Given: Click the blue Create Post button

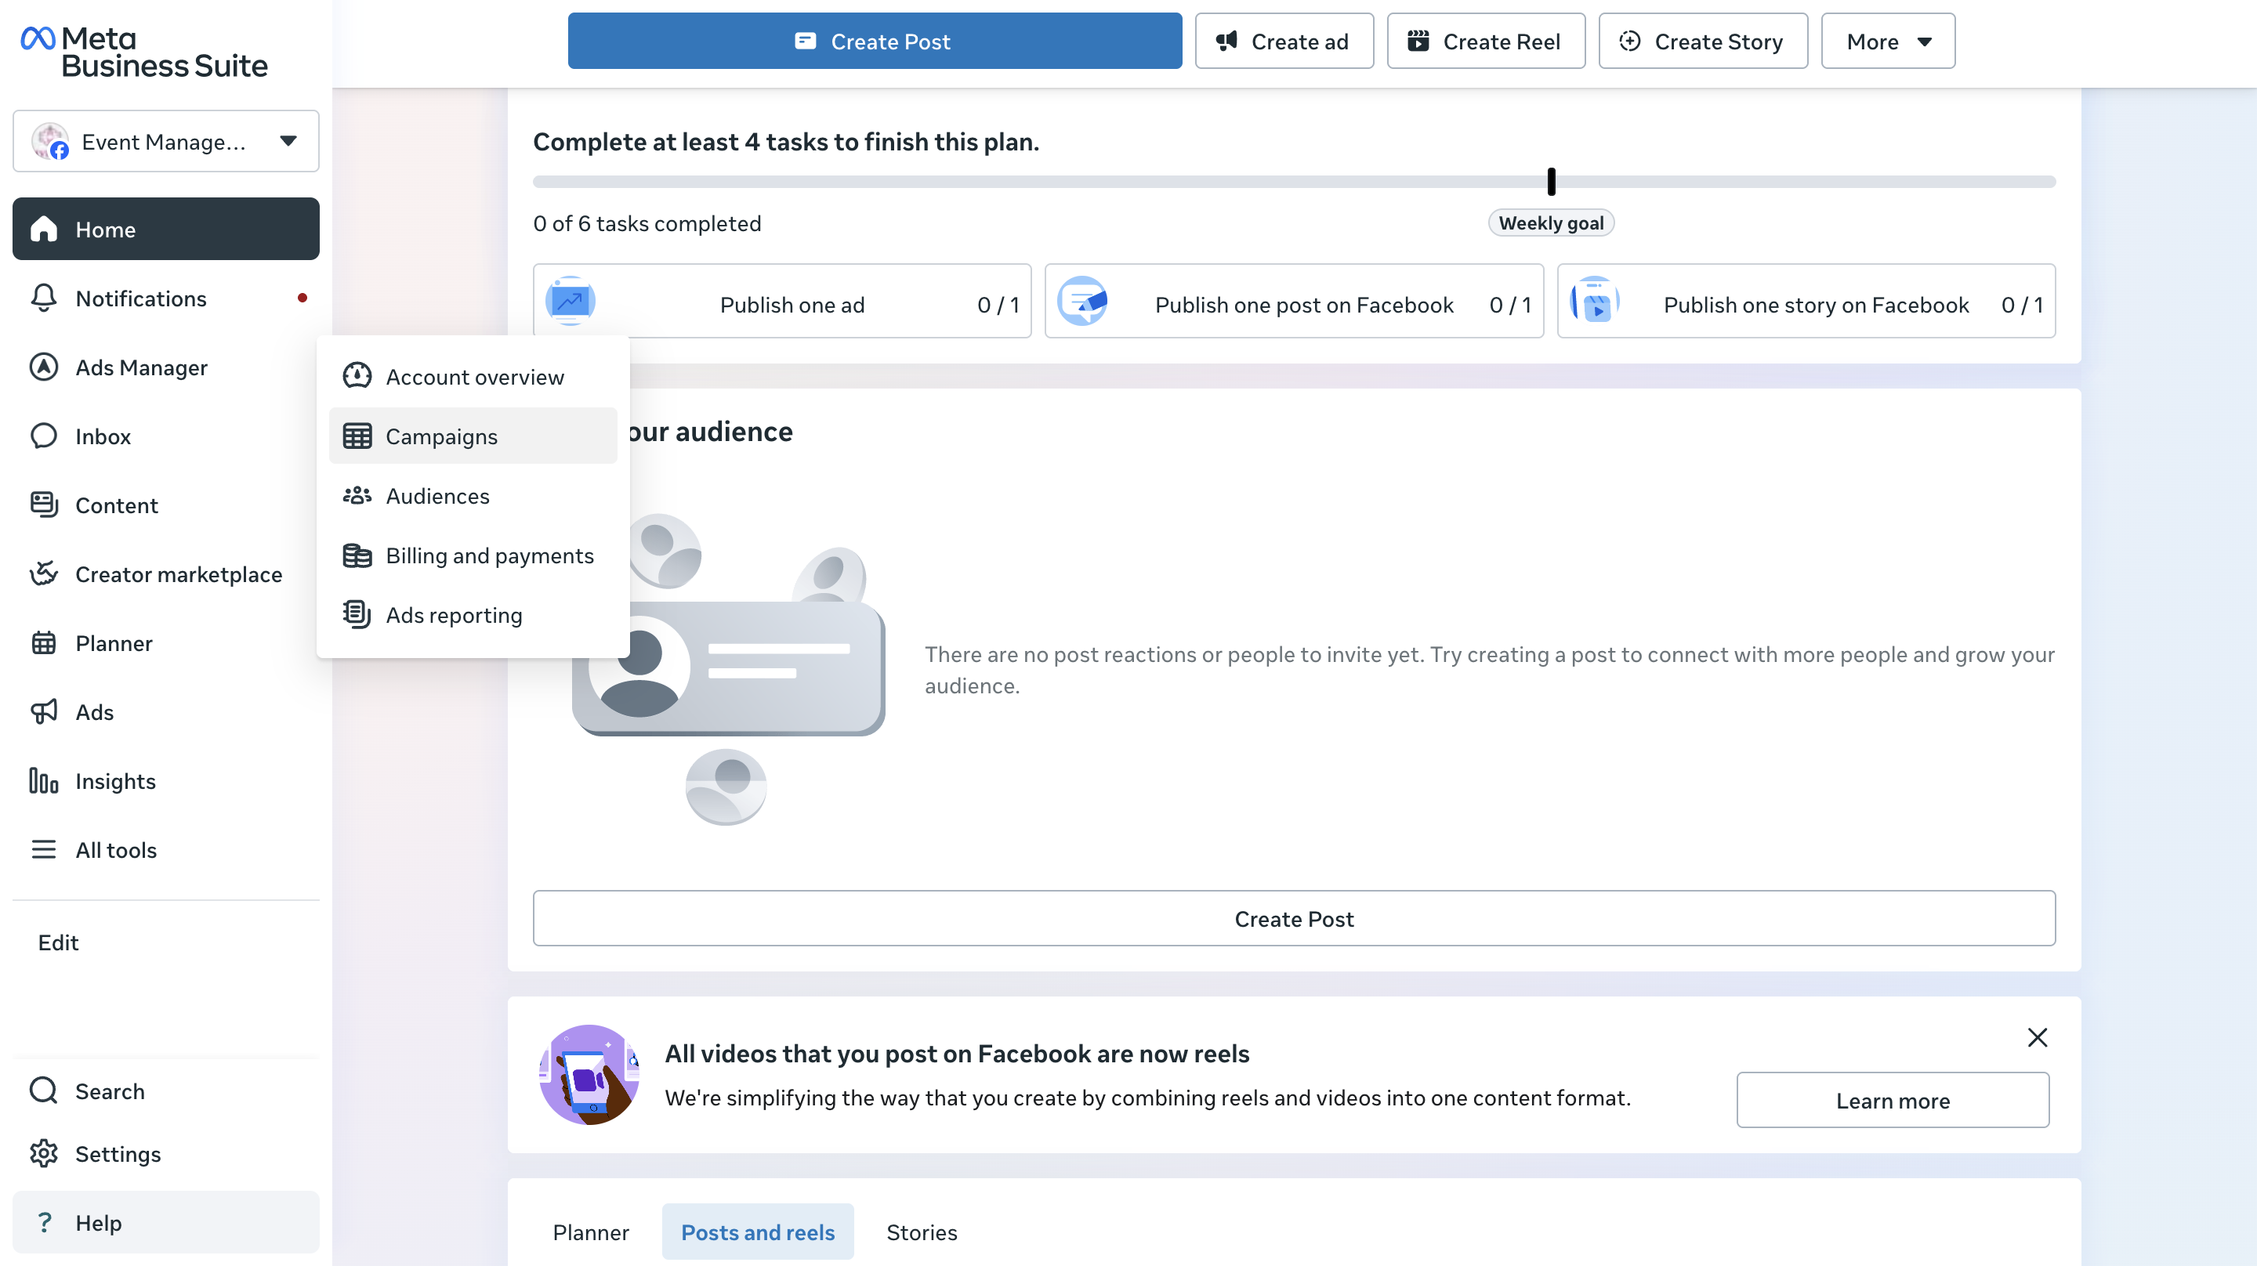Looking at the screenshot, I should [875, 42].
